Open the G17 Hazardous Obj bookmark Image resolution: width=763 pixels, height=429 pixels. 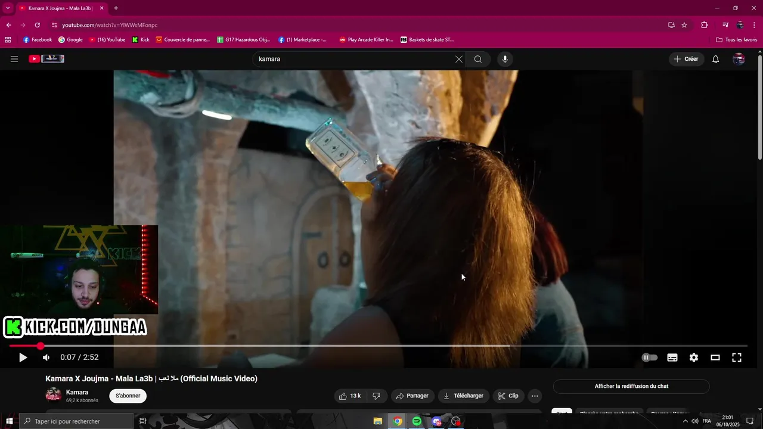[243, 40]
